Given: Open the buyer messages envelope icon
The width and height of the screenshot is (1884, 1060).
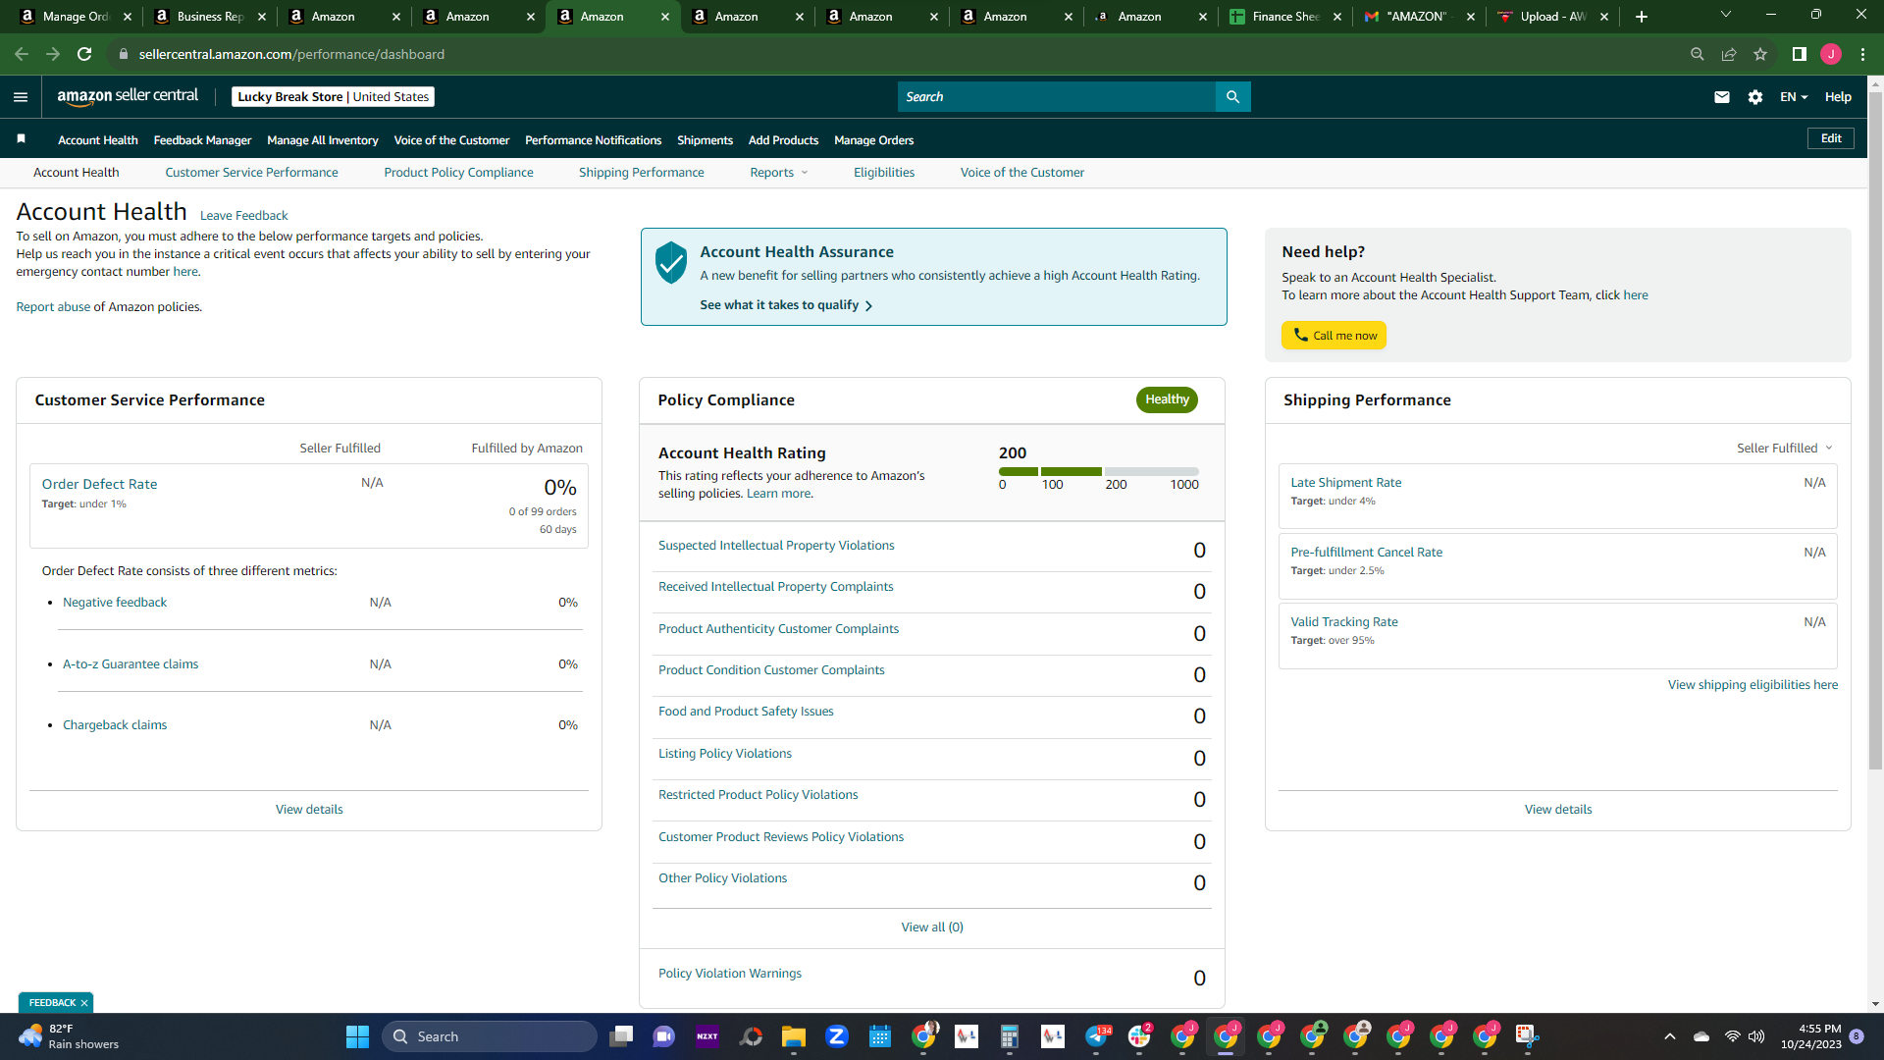Looking at the screenshot, I should click(1722, 97).
